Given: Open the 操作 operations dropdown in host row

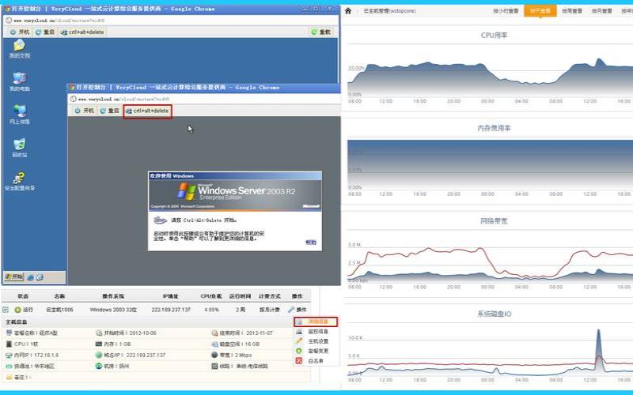Looking at the screenshot, I should (298, 310).
